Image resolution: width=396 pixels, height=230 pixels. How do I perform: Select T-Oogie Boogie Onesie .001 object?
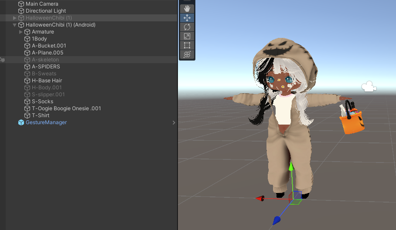[66, 108]
